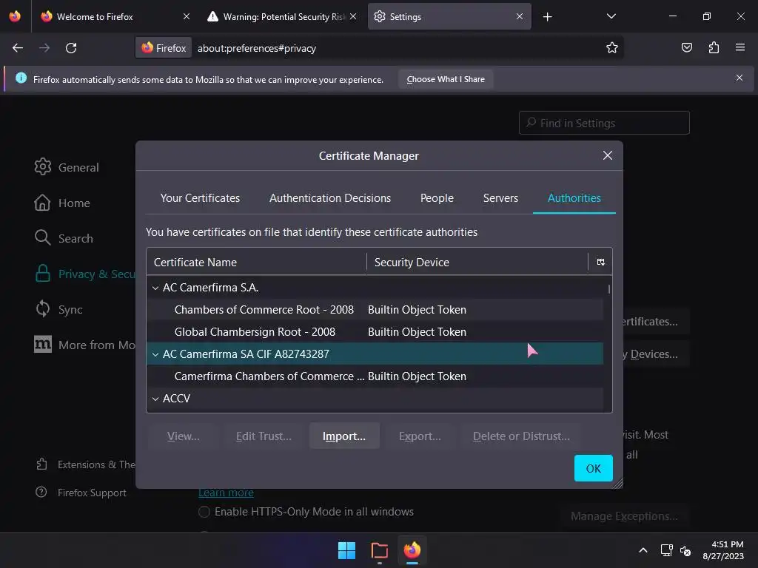Go back to the previous page
The image size is (758, 568).
pyautogui.click(x=18, y=48)
